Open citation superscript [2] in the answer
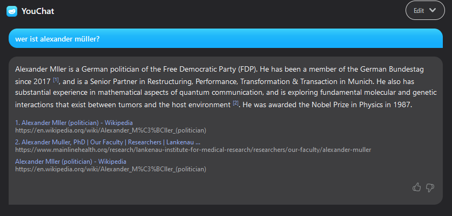This screenshot has width=452, height=216. (x=235, y=102)
